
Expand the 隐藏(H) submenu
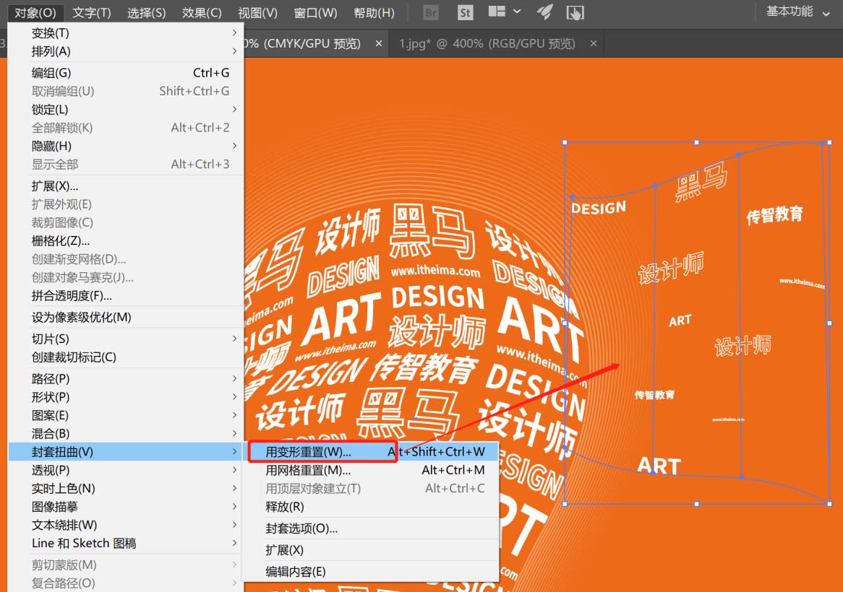tap(127, 146)
